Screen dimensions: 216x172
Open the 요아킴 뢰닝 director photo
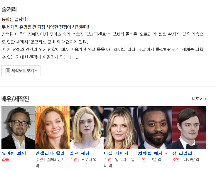tap(18, 128)
